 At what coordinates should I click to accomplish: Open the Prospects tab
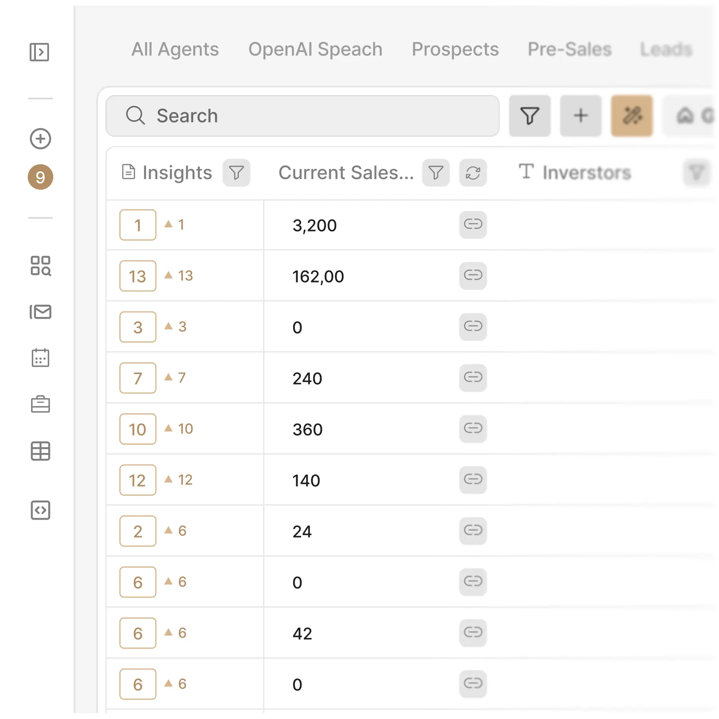455,49
